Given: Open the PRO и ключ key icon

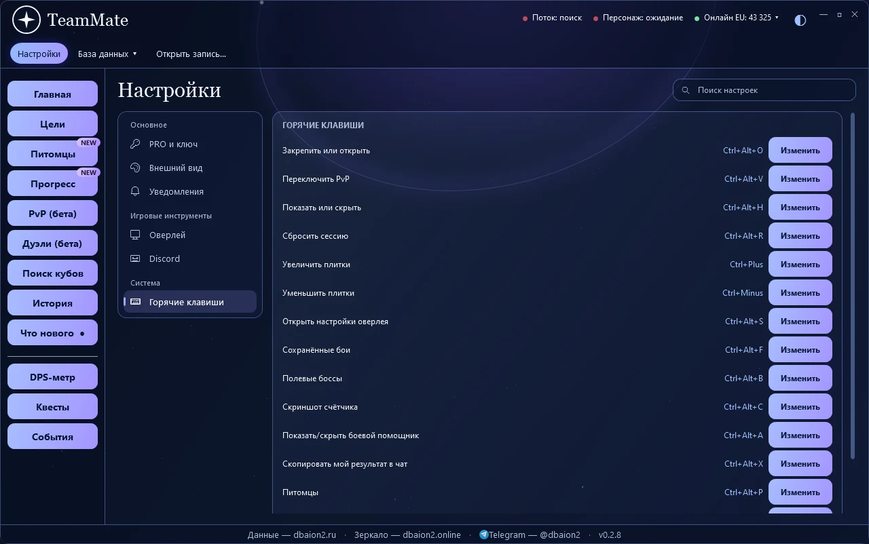Looking at the screenshot, I should pyautogui.click(x=136, y=144).
